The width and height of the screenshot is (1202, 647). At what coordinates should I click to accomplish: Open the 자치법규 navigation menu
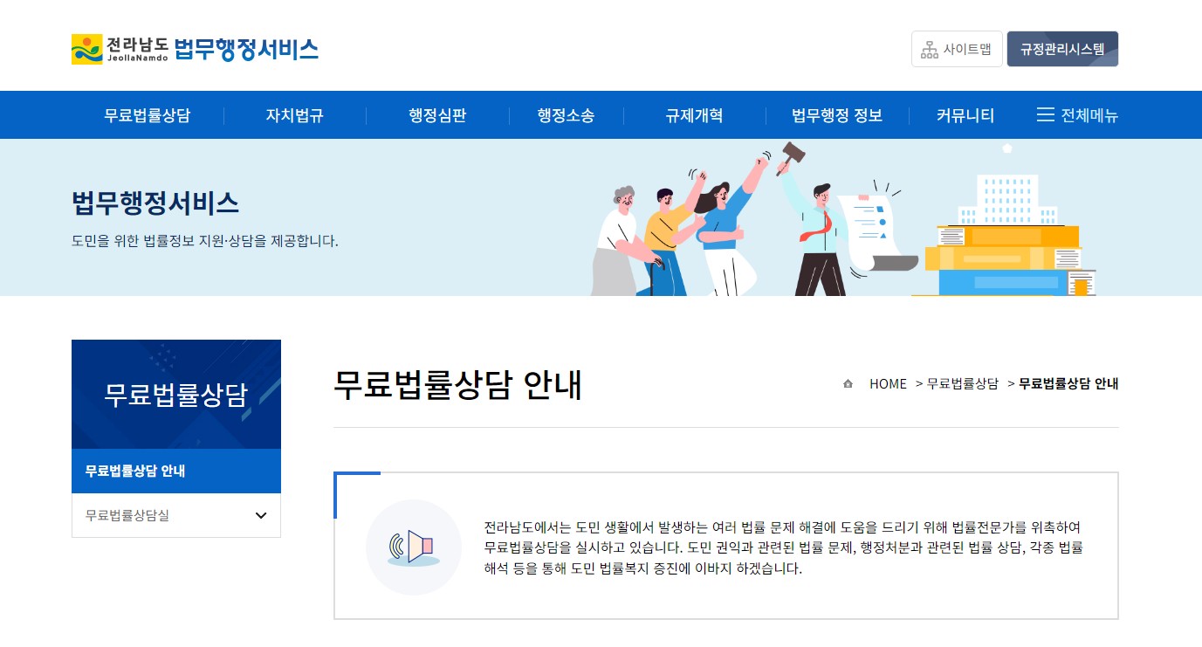(x=295, y=115)
